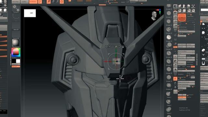208x117 pixels.
Task: Select the Circular_14 brush thumbnail
Action: tap(169, 37)
